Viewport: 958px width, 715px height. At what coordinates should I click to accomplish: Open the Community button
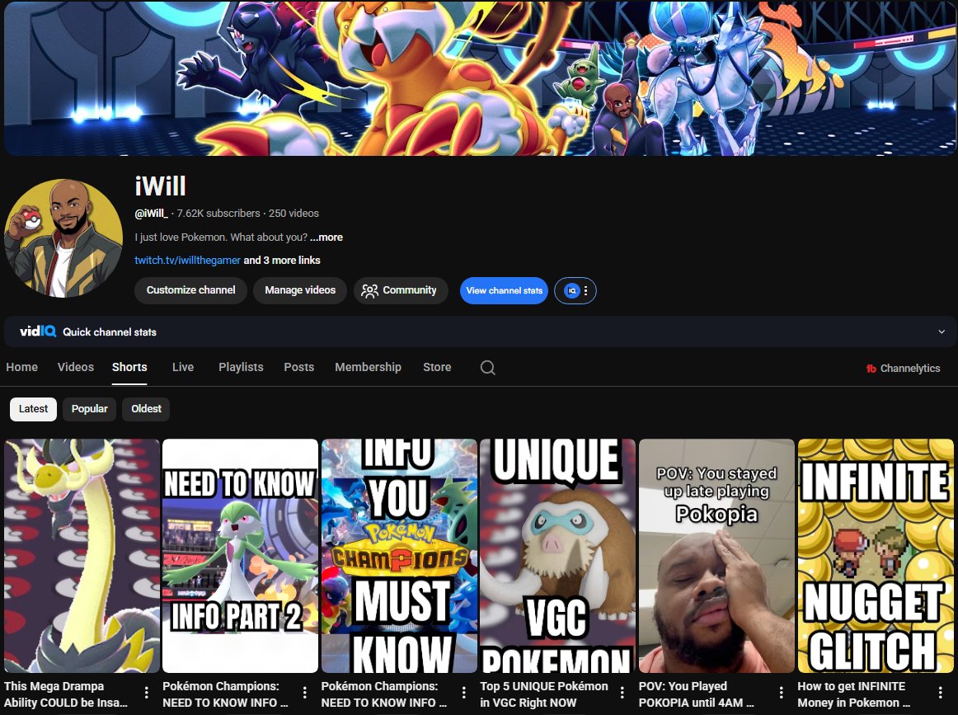click(x=401, y=290)
